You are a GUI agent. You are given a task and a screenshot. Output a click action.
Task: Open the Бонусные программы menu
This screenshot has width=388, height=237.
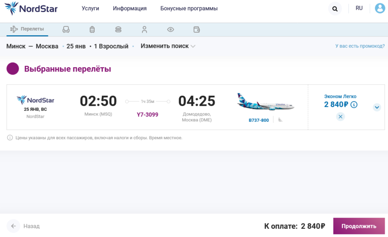tap(189, 9)
